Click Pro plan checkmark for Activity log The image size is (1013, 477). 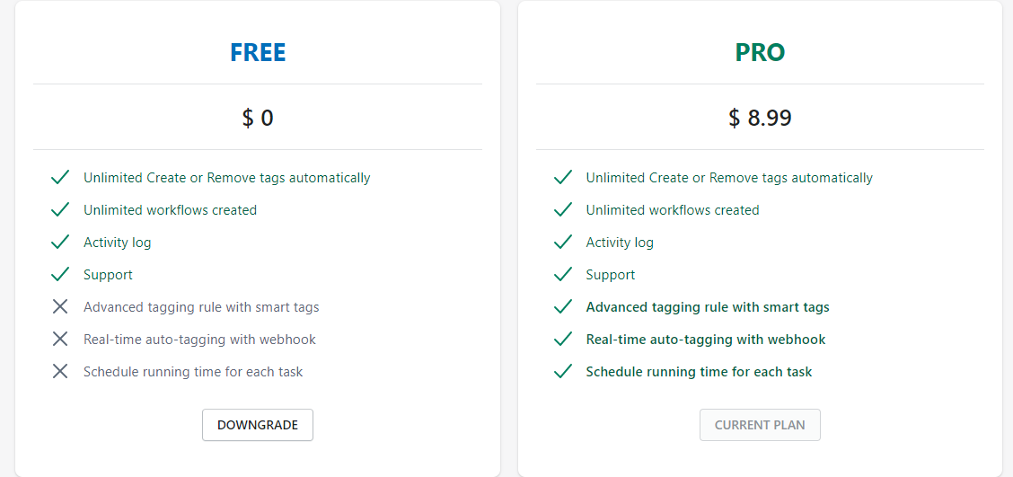point(563,243)
